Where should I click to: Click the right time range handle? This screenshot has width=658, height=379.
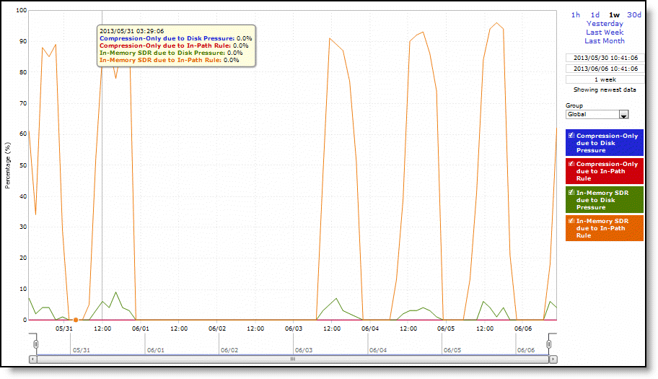550,344
